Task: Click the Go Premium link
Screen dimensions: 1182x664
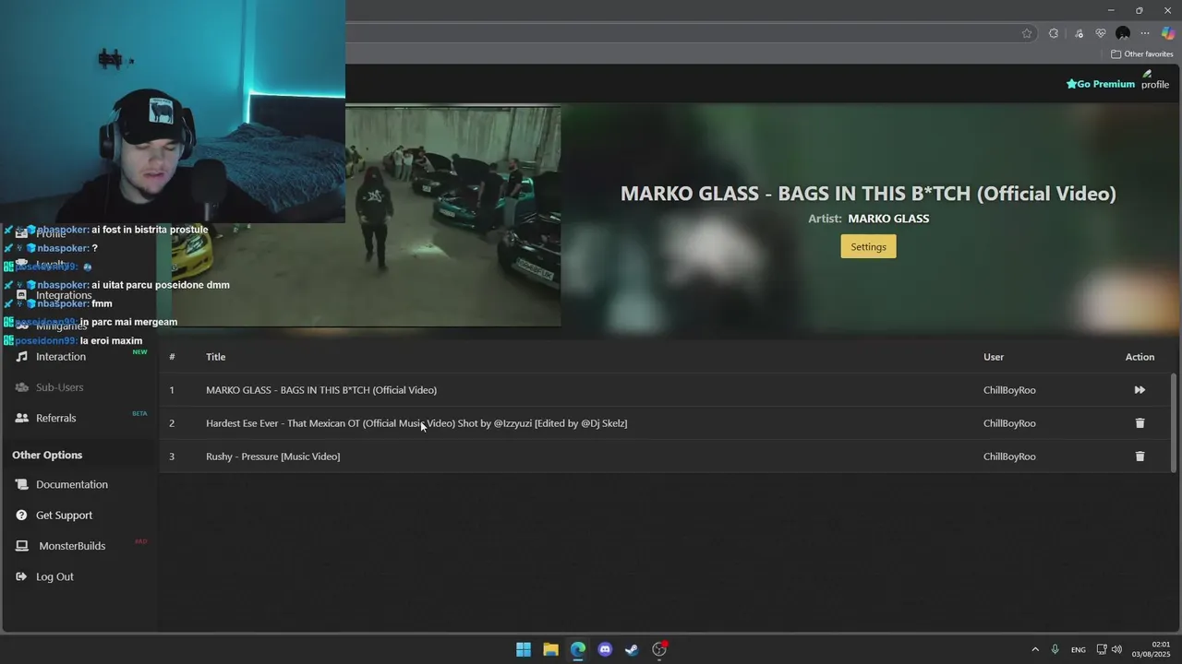Action: pyautogui.click(x=1101, y=84)
